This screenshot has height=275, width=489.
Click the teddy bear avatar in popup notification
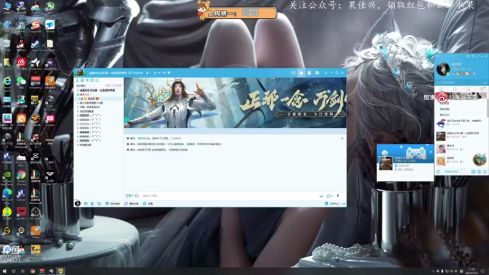pos(386,163)
